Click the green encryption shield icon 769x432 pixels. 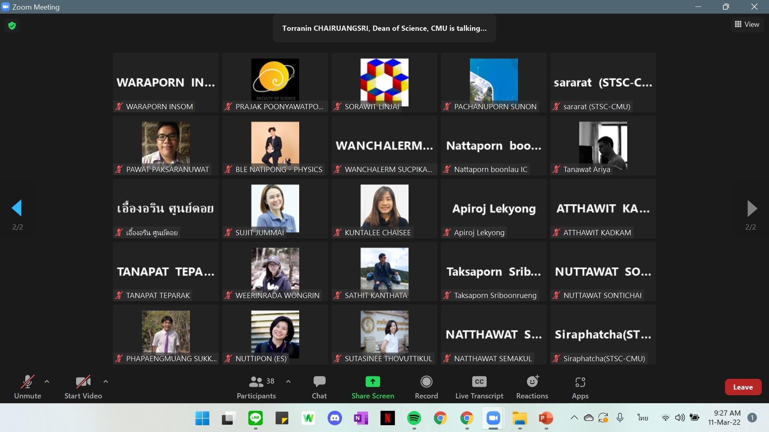pyautogui.click(x=12, y=26)
